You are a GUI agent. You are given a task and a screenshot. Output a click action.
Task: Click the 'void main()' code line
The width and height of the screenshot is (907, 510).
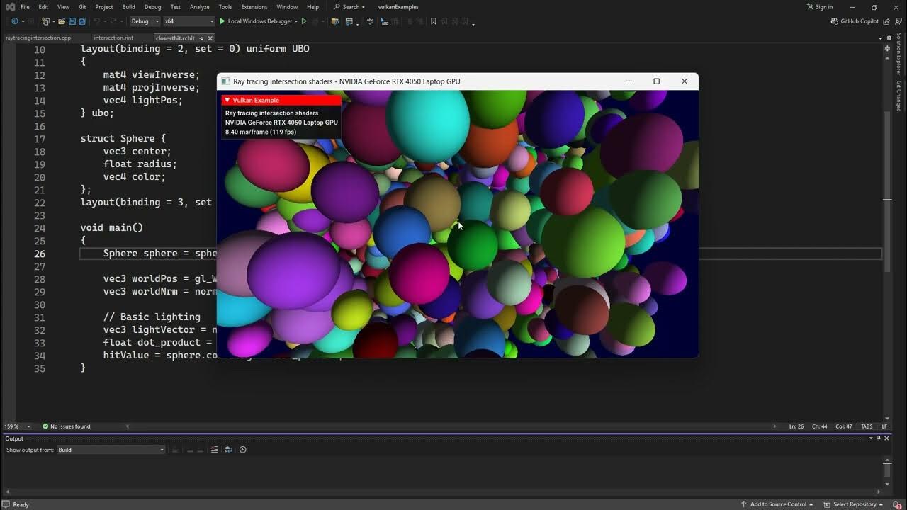point(112,227)
